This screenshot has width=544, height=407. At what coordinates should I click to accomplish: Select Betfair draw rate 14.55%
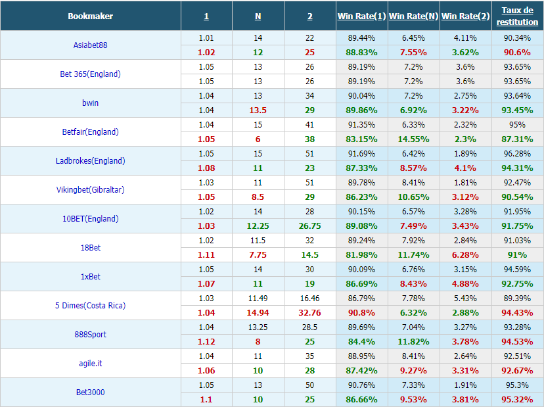pos(413,139)
